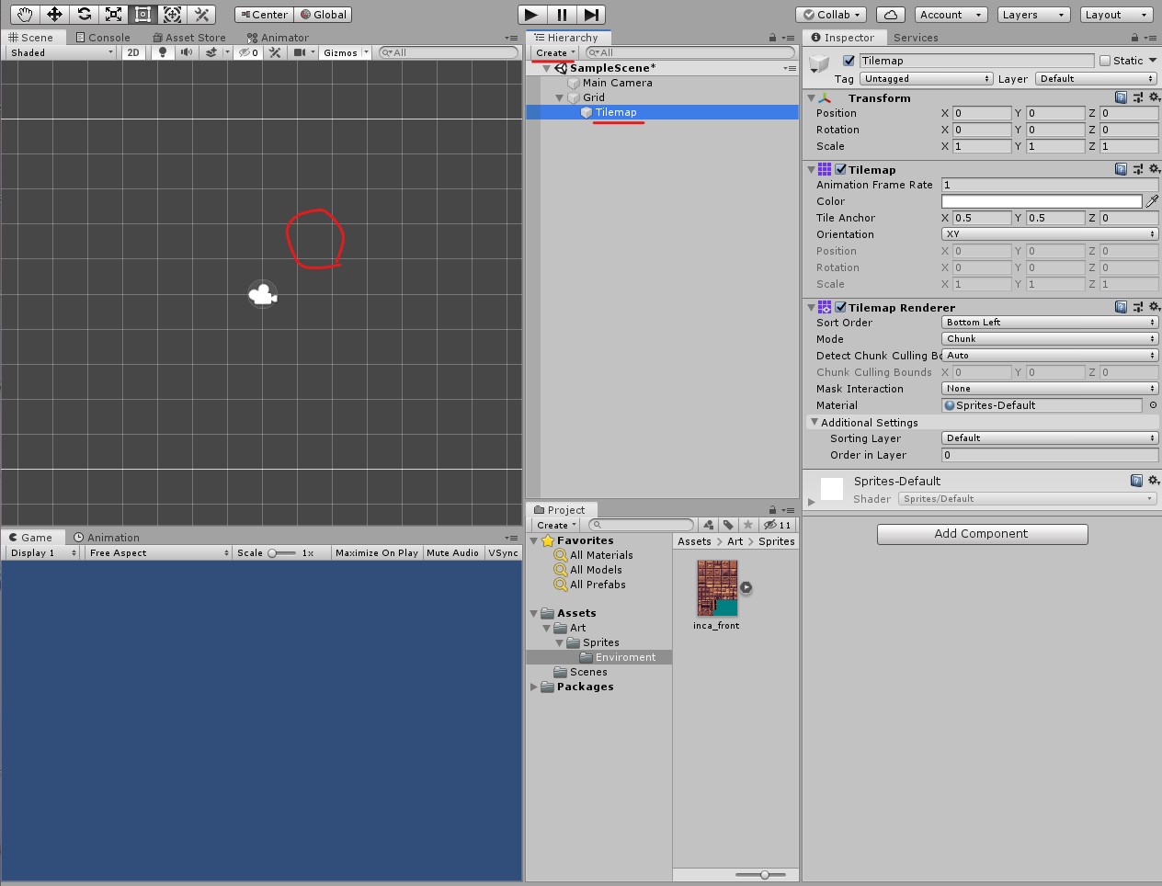Open the Shaded draw mode dropdown

[x=61, y=52]
